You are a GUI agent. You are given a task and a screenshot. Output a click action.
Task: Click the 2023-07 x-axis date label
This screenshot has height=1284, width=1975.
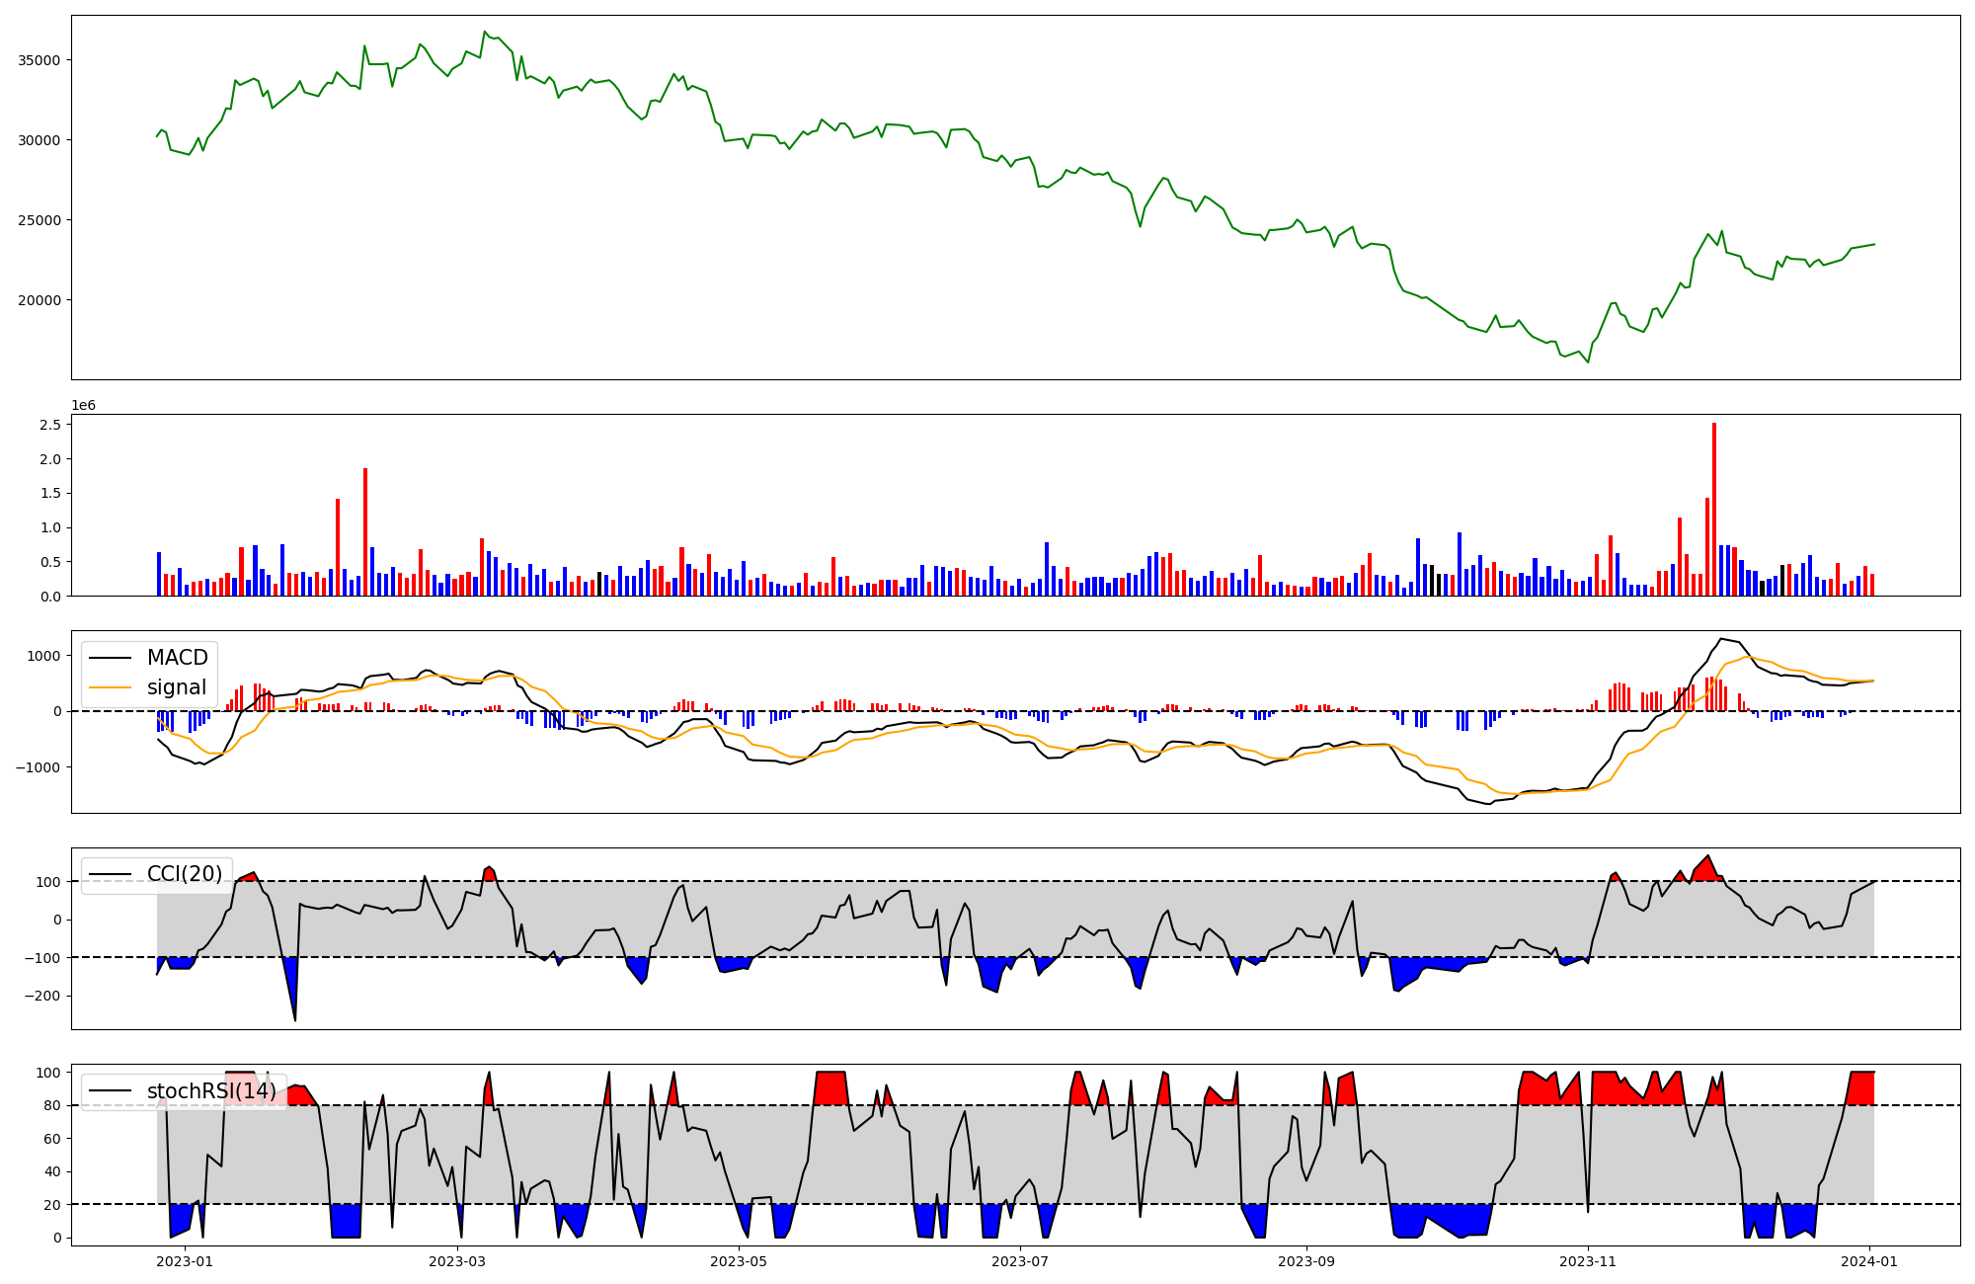click(1020, 1261)
